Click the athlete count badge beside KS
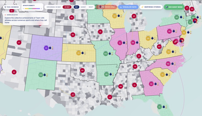Screen dimensions: 202x116 pyautogui.click(x=82, y=53)
